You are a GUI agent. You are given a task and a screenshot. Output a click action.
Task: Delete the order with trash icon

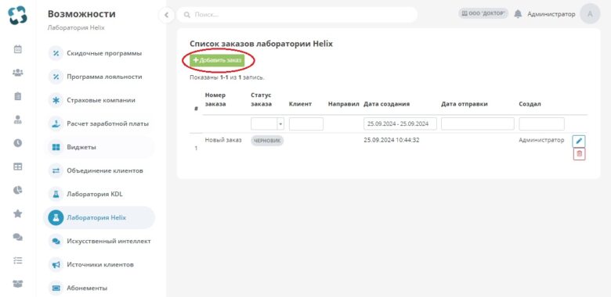579,154
